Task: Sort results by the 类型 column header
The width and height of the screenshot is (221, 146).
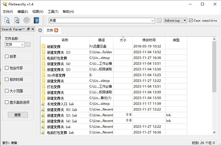Action: [176, 40]
